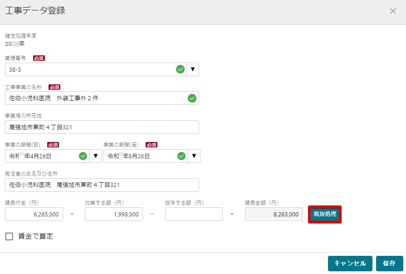This screenshot has height=274, width=406.
Task: Click the green check in 業種番号 field
Action: 181,69
